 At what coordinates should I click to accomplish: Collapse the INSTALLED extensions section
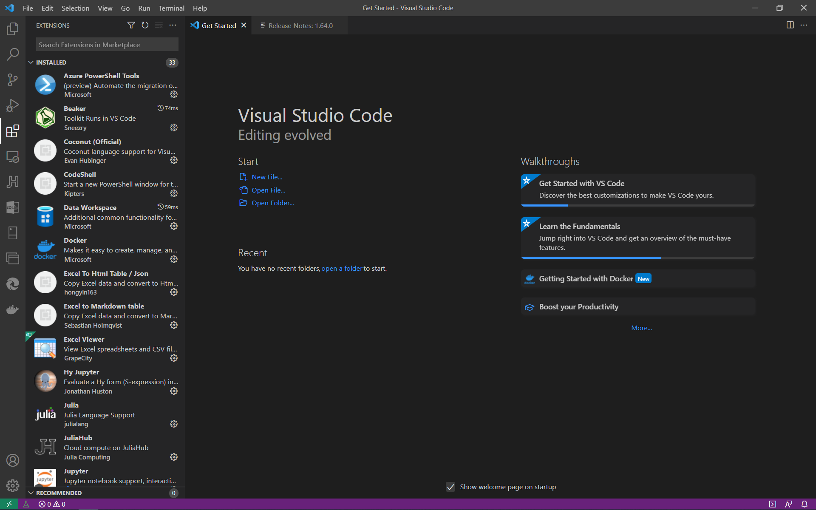31,62
